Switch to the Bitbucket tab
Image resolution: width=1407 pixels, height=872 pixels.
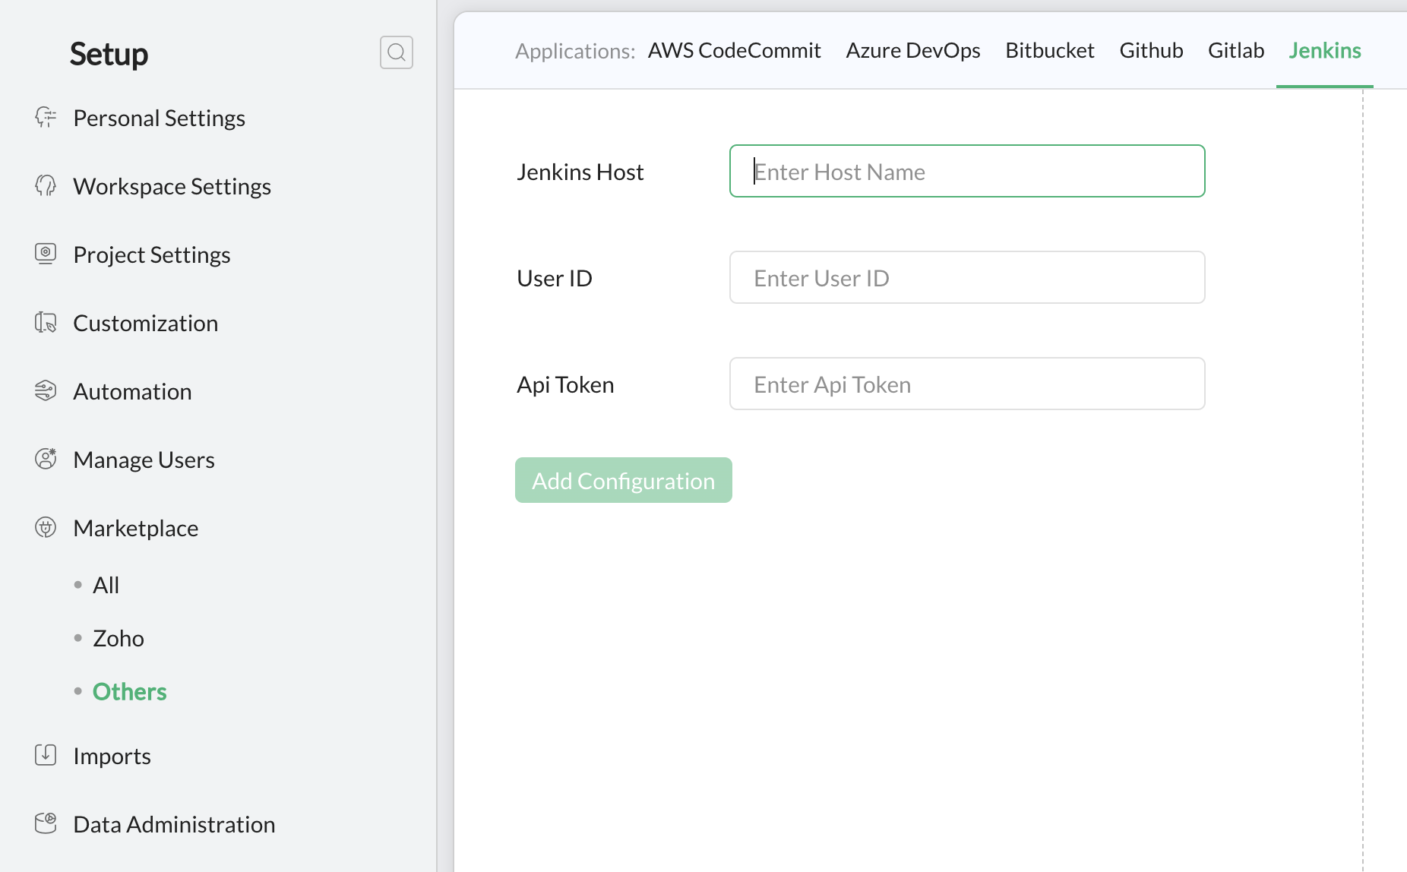click(x=1049, y=50)
